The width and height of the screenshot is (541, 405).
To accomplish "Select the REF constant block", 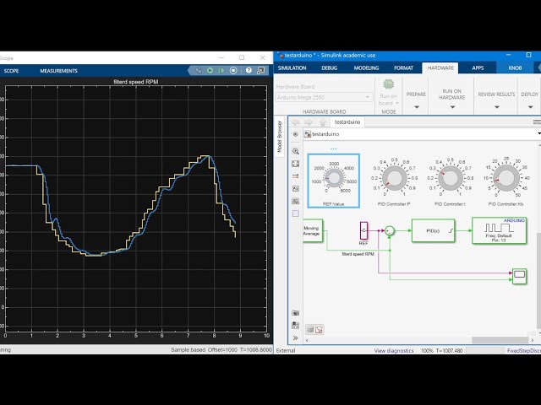I will tap(363, 230).
